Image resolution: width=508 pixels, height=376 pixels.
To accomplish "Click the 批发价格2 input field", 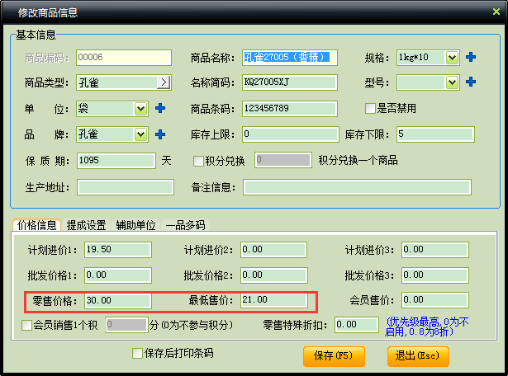I will click(x=273, y=275).
